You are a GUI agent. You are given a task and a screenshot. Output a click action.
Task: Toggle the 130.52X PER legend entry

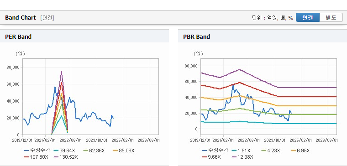pyautogui.click(x=66, y=157)
